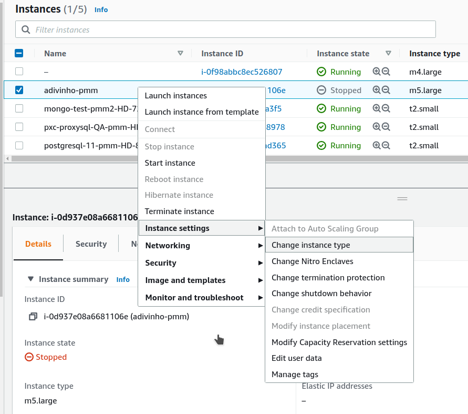Viewport: 468px width, 414px height.
Task: Select Start instance from context menu
Action: pos(170,163)
